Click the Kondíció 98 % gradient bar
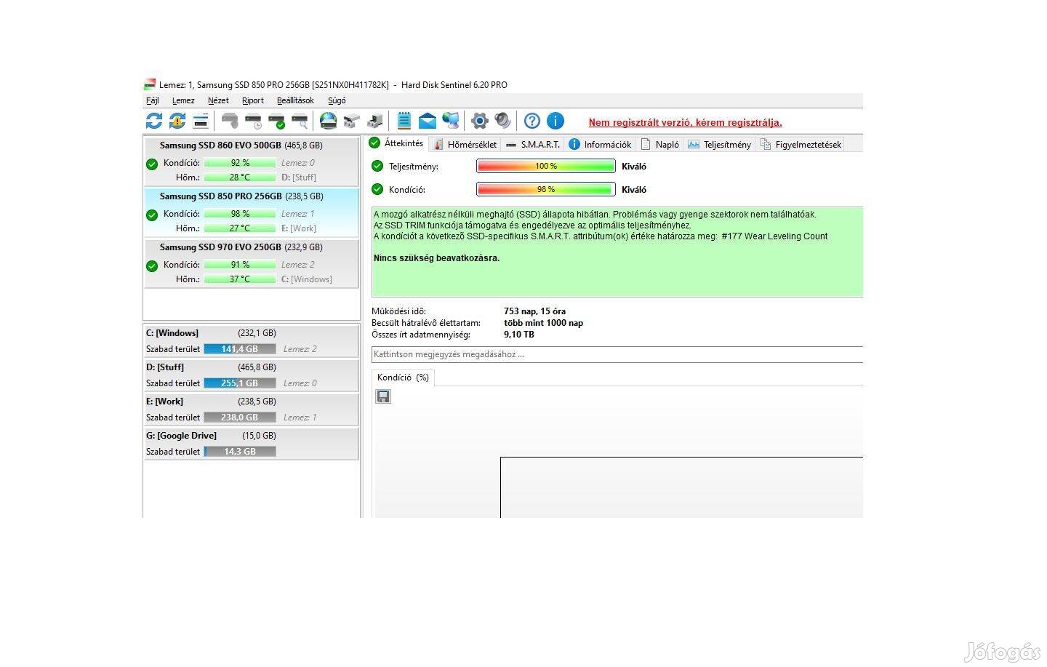 pyautogui.click(x=546, y=190)
